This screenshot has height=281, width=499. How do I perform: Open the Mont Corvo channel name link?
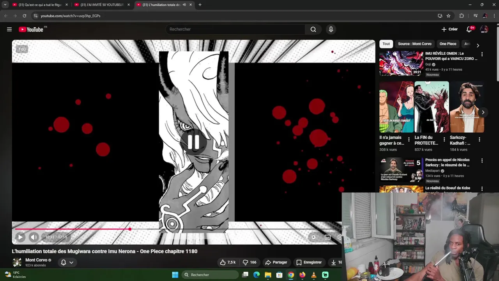[x=36, y=260]
